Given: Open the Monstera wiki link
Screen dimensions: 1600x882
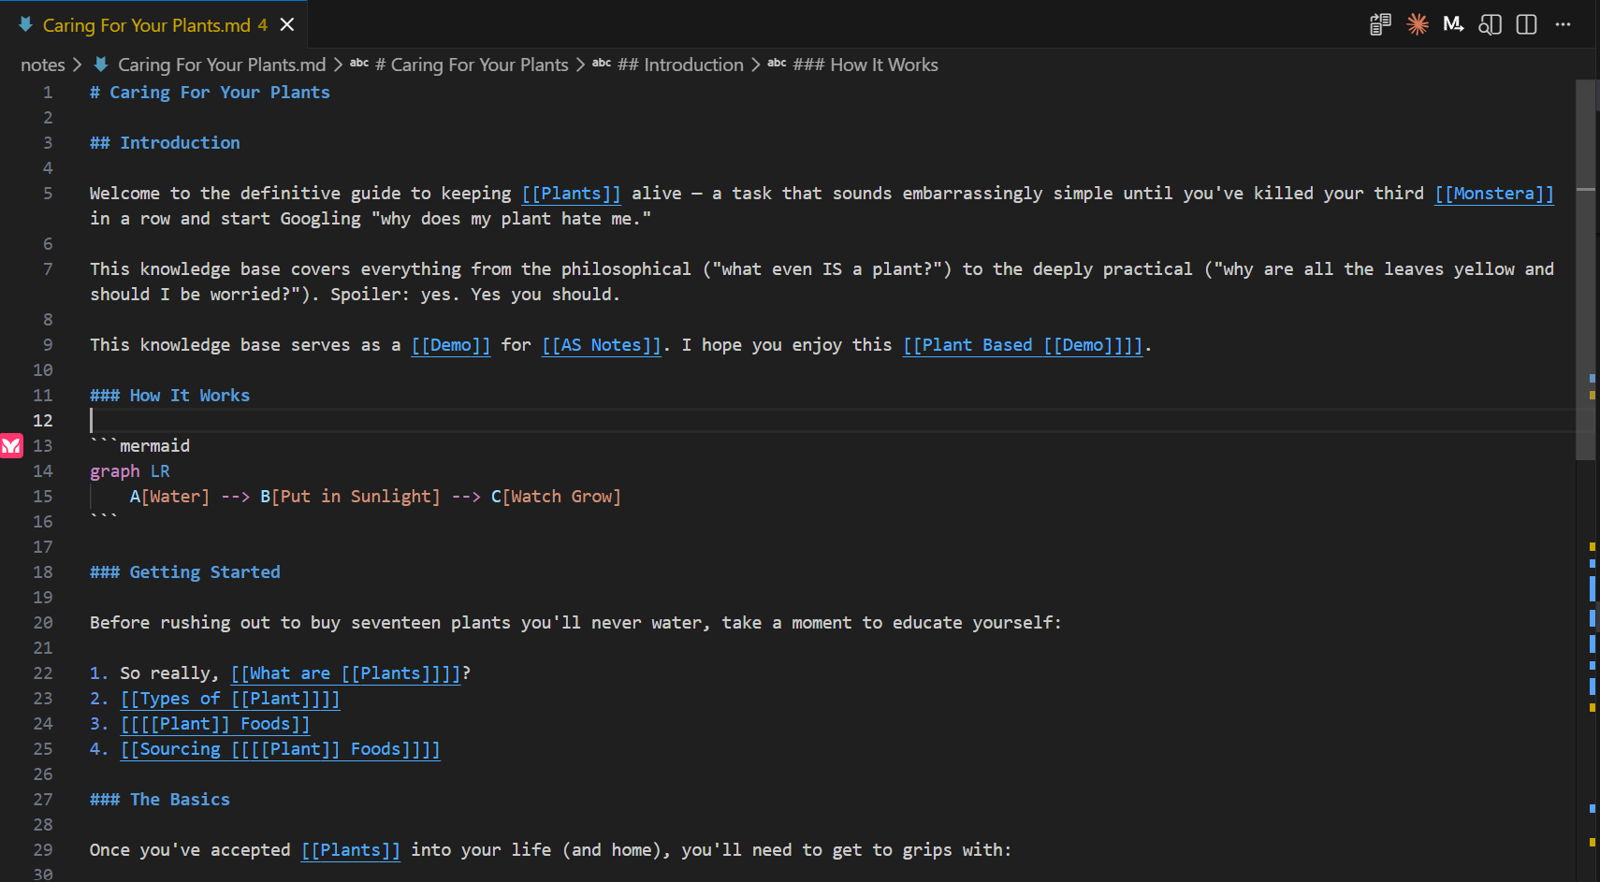Looking at the screenshot, I should click(1493, 193).
